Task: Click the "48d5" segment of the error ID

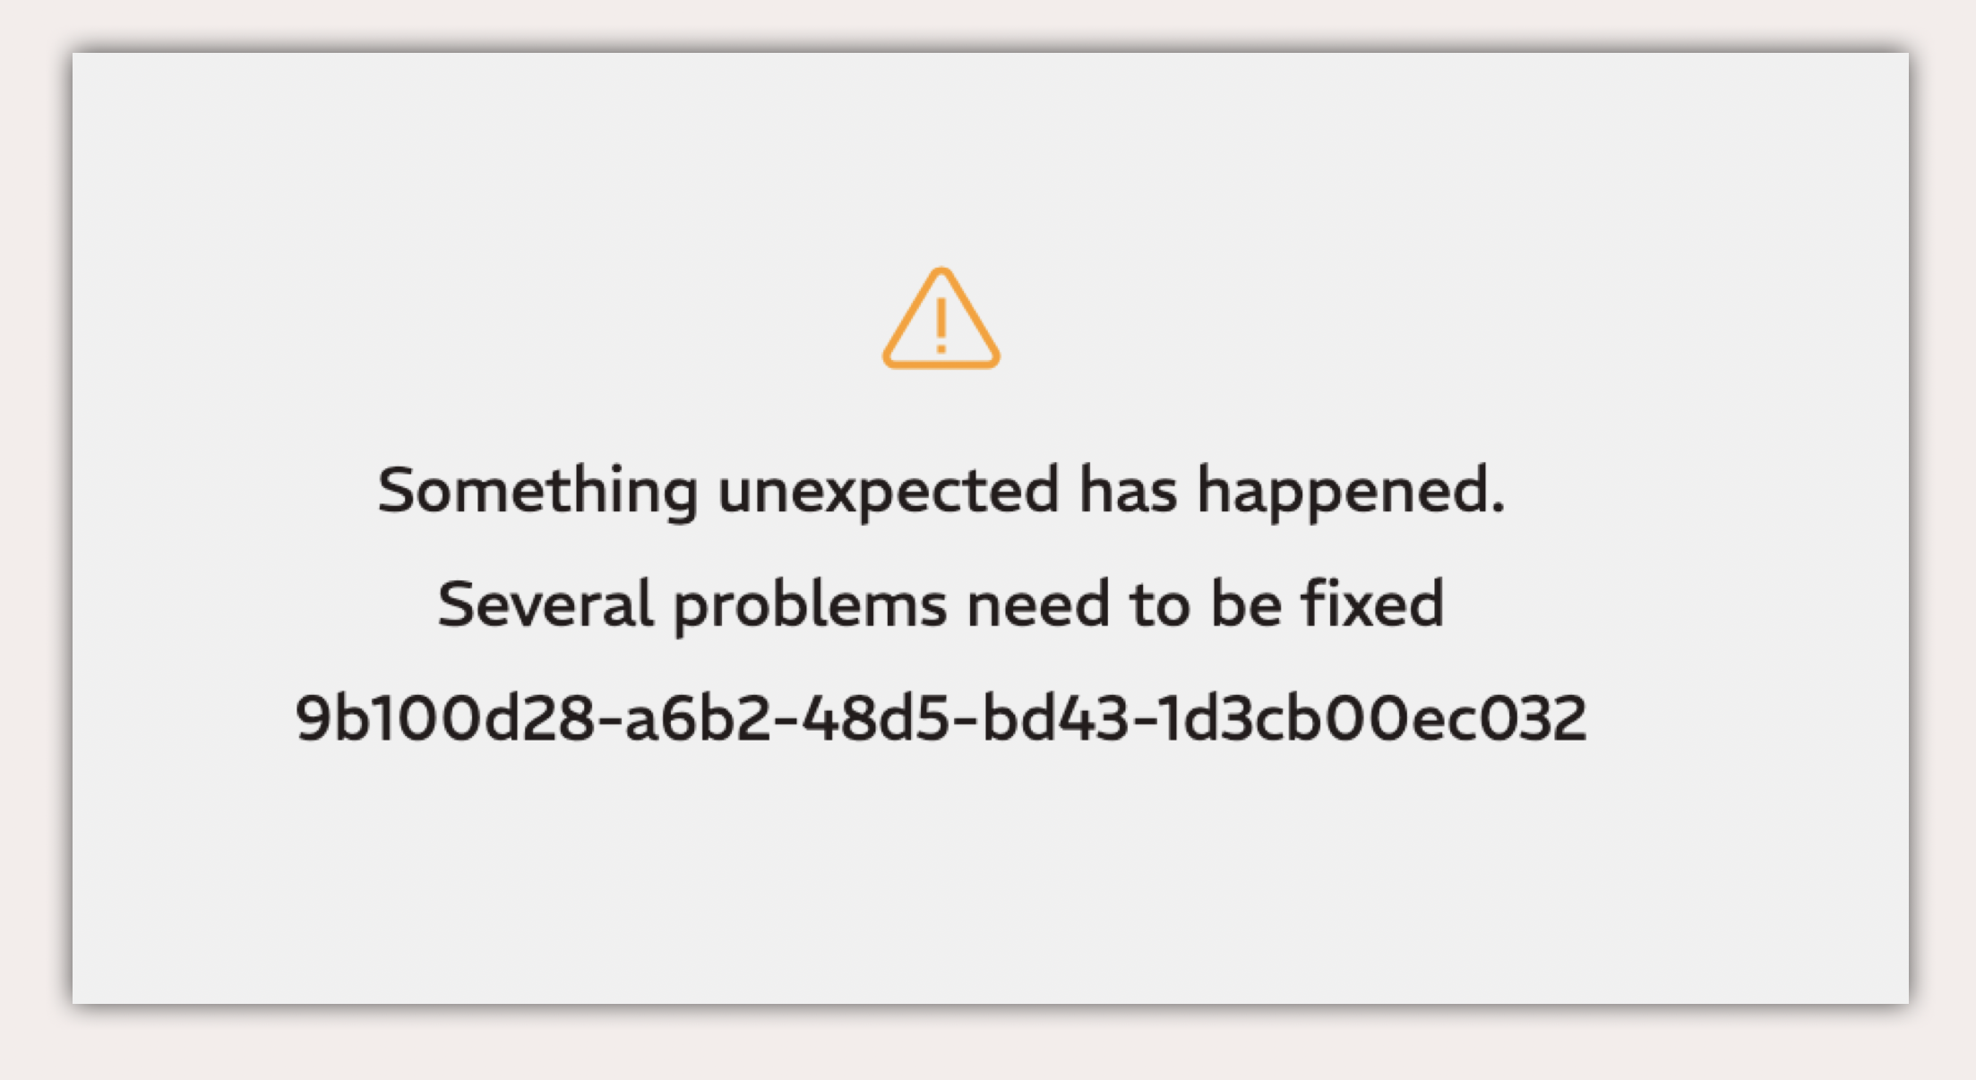Action: (875, 718)
